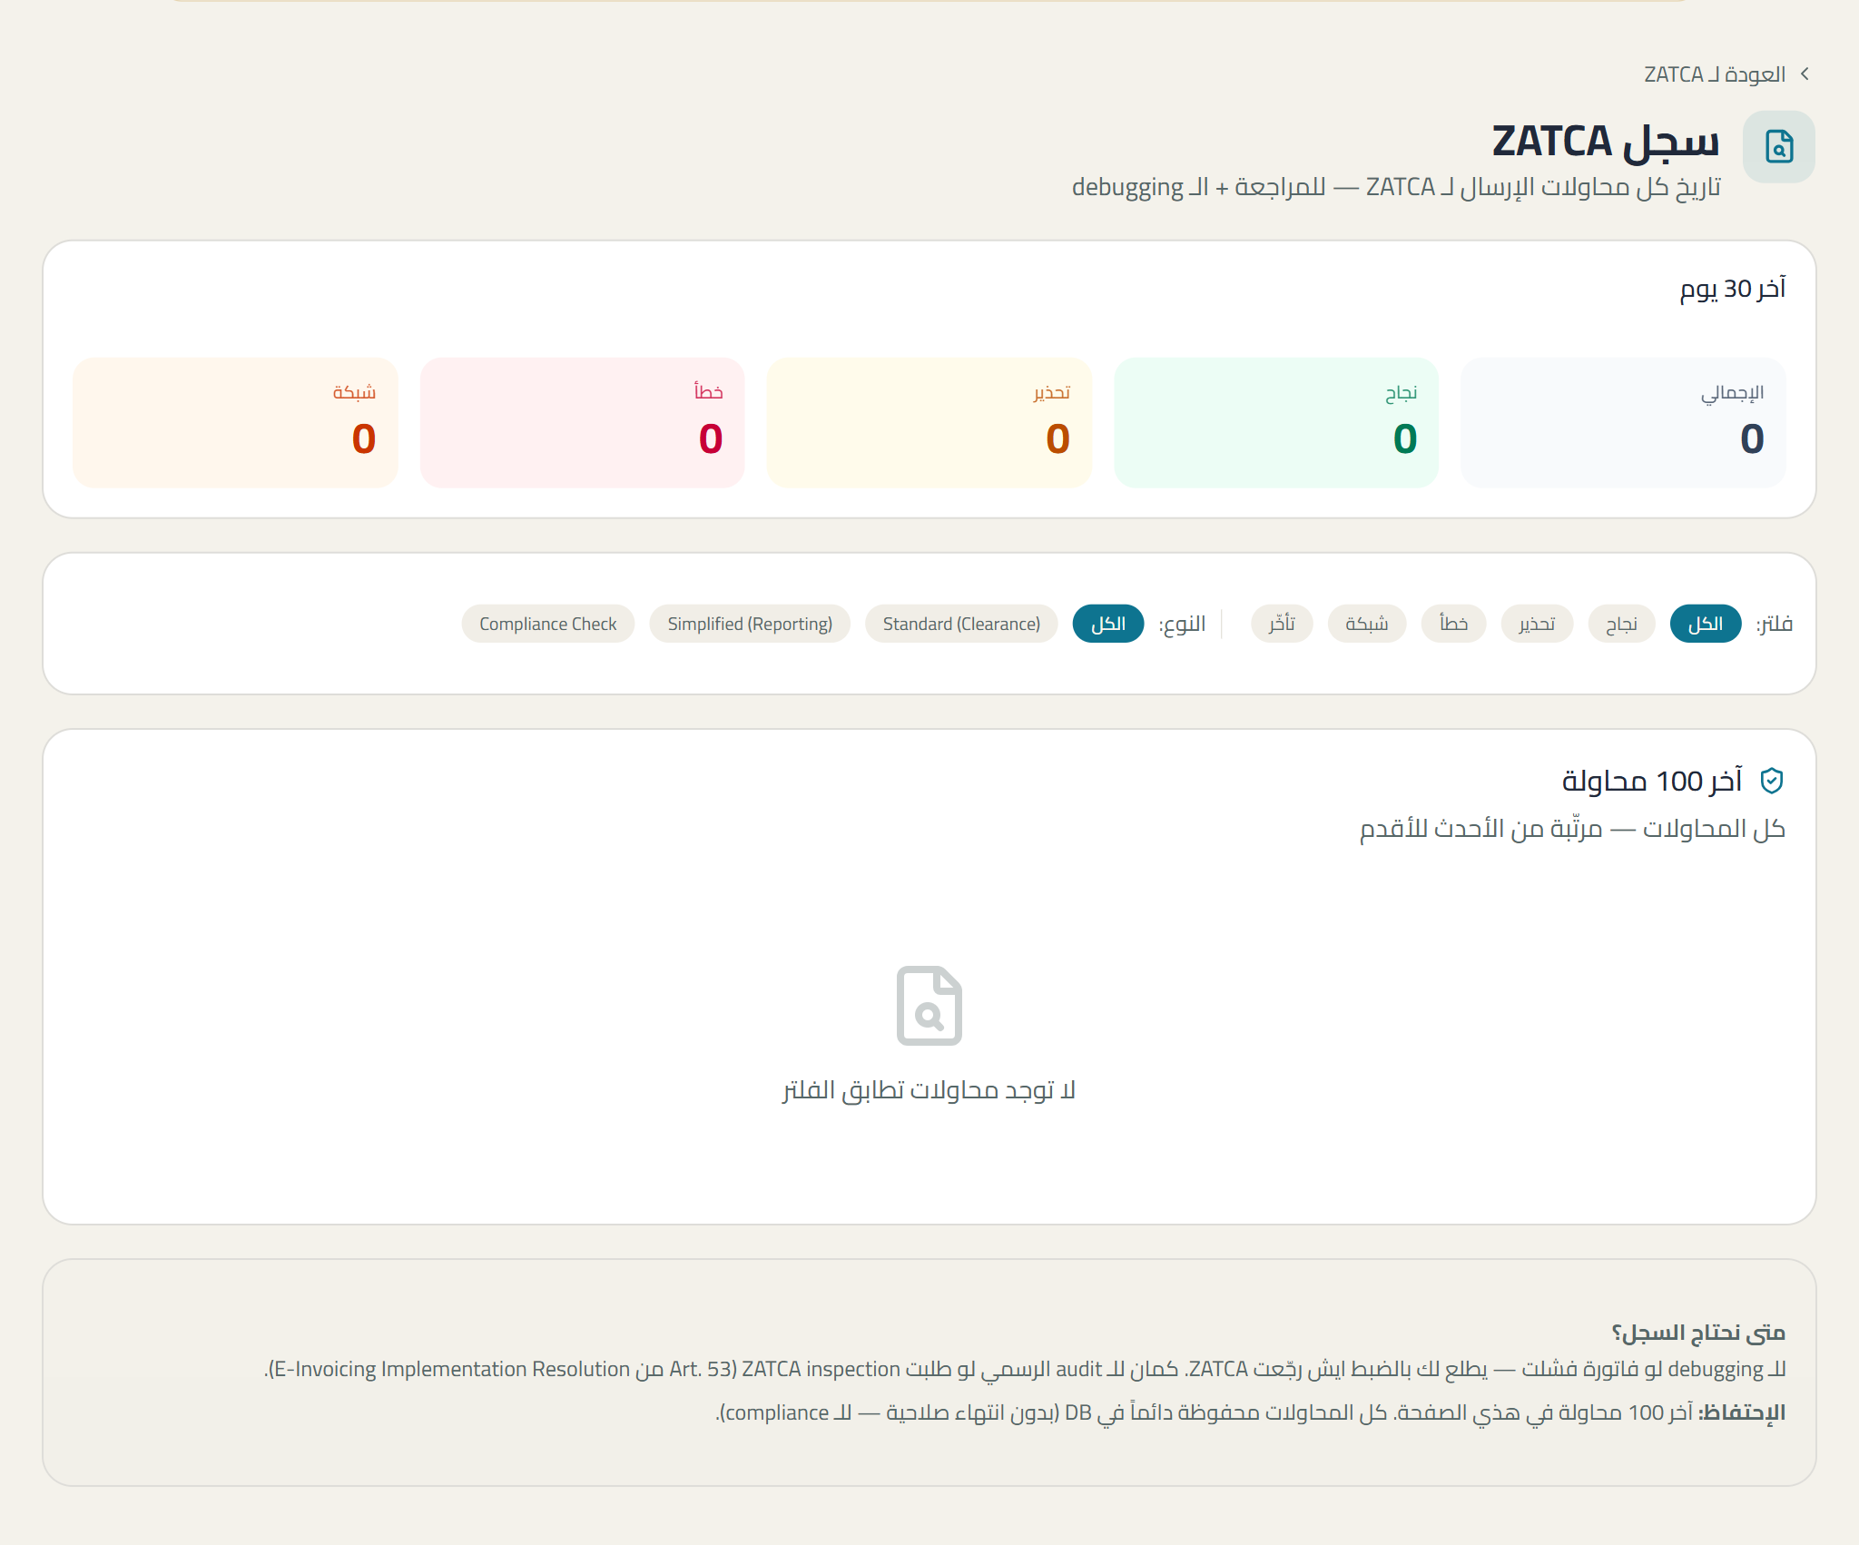
Task: Click the النوع: label
Action: tap(1182, 624)
